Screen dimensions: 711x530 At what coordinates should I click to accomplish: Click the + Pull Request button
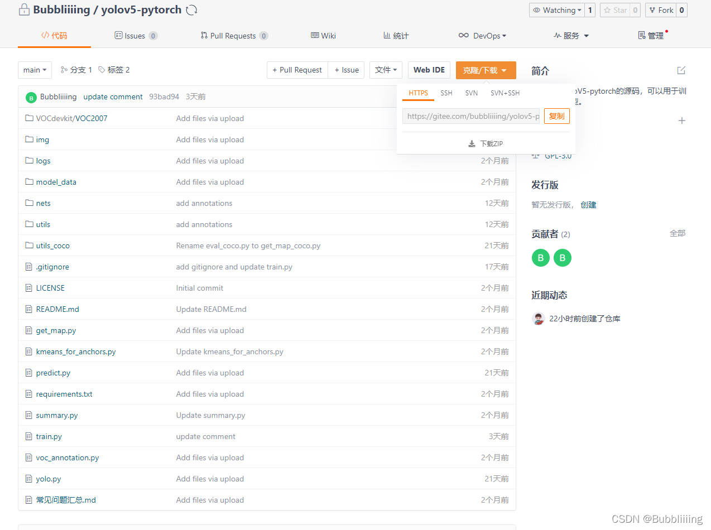pos(297,70)
